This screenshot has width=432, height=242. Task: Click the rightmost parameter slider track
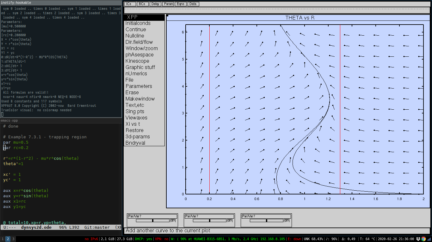click(267, 221)
